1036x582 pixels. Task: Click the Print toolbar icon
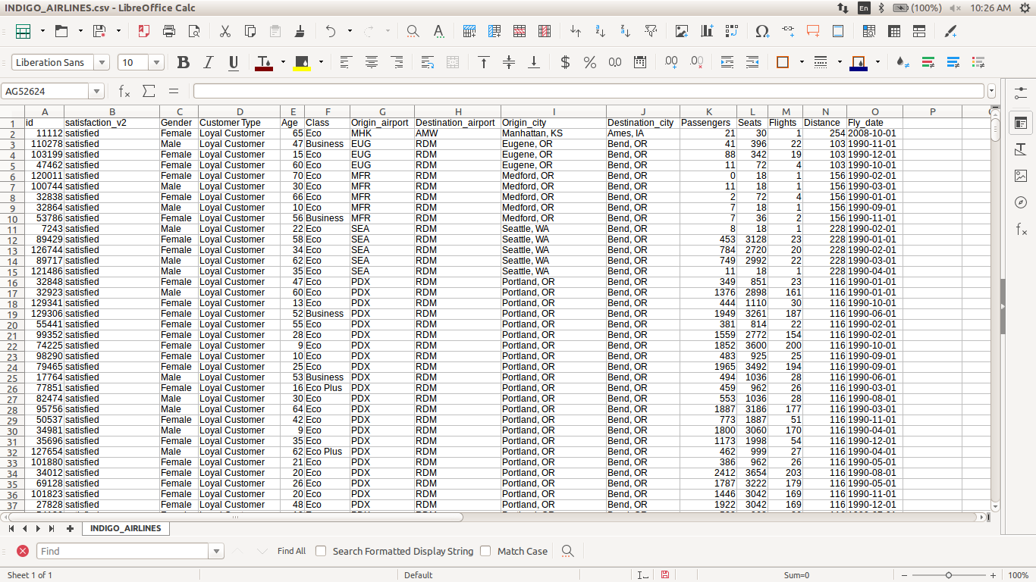169,31
